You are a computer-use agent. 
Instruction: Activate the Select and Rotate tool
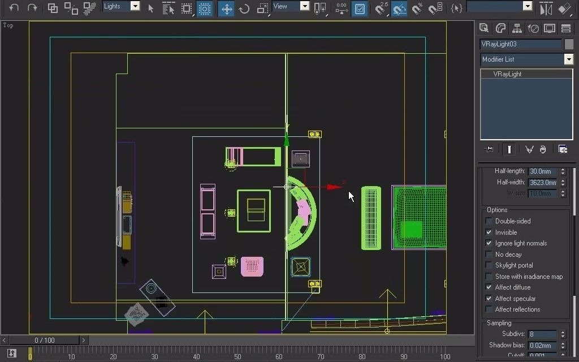[x=243, y=8]
